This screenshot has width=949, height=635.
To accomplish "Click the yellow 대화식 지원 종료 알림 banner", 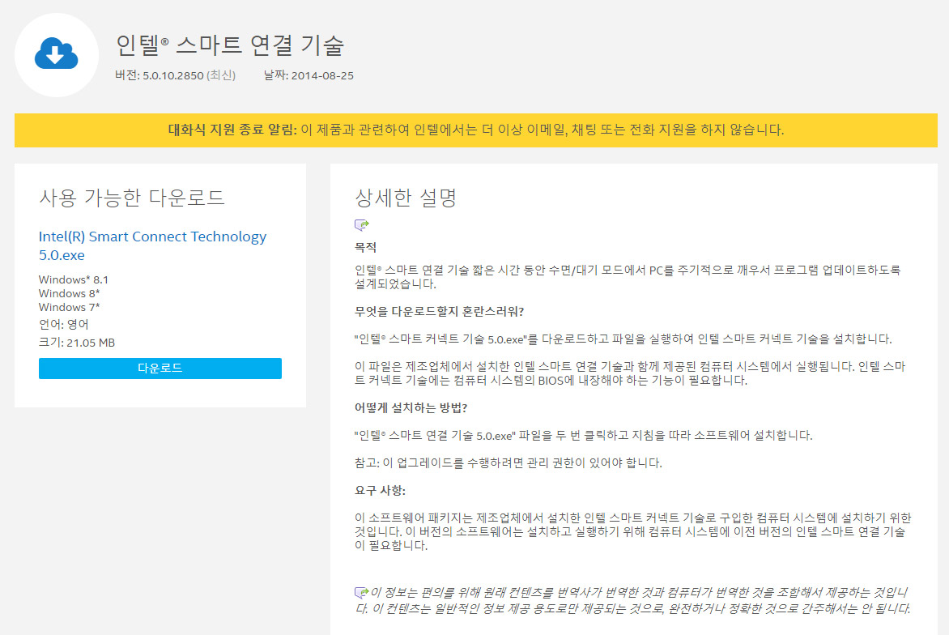I will pyautogui.click(x=474, y=130).
